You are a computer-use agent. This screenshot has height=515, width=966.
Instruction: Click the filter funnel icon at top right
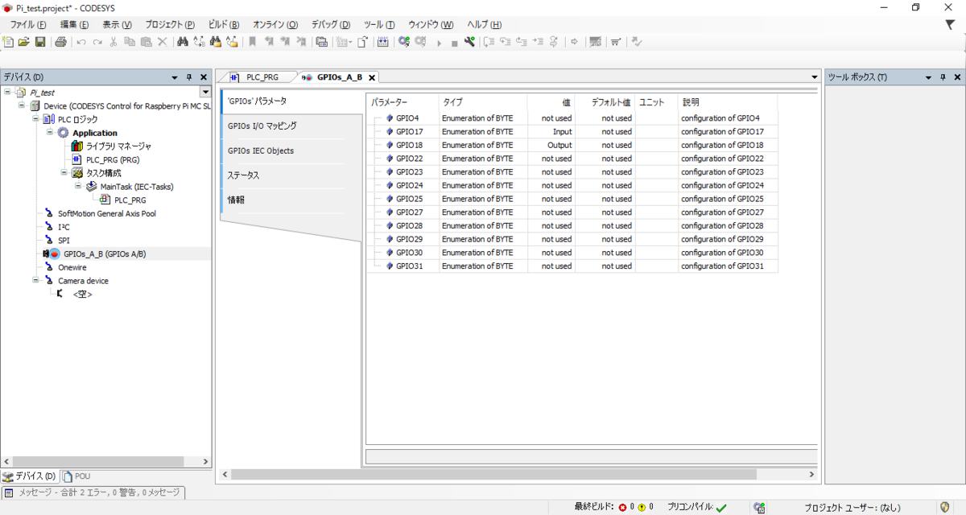949,25
